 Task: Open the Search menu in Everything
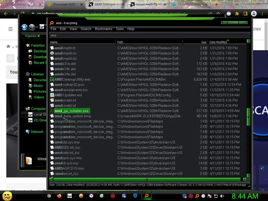pos(86,29)
